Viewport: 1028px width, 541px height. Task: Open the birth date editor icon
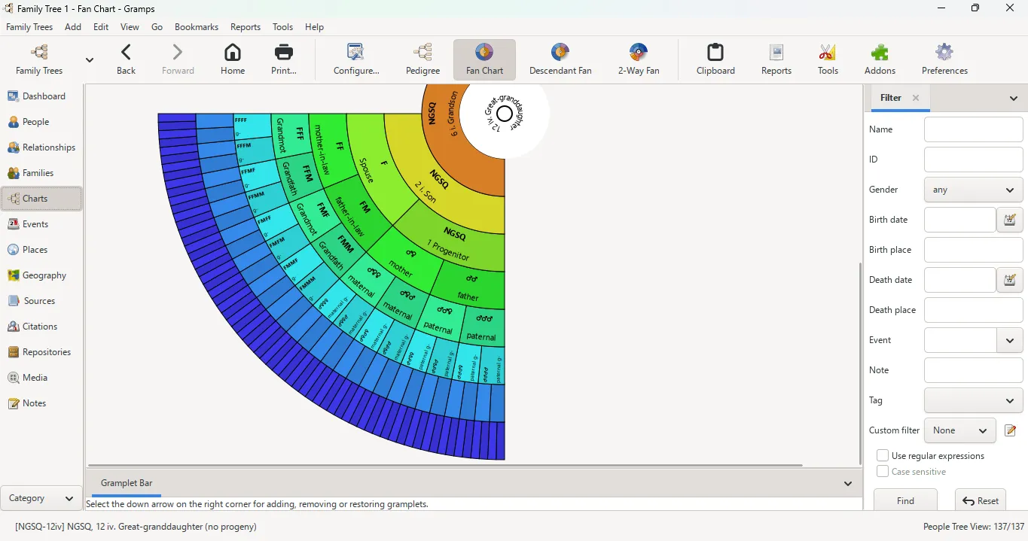(x=1009, y=220)
